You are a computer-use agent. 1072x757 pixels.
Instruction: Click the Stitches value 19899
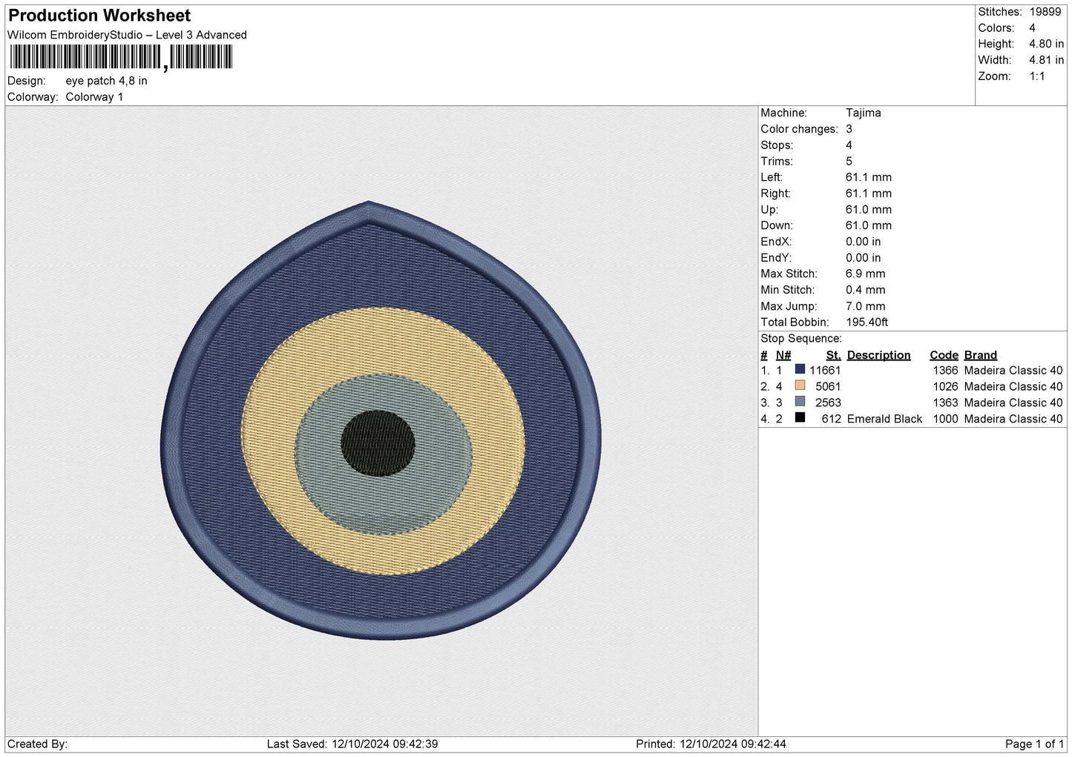tap(1045, 12)
